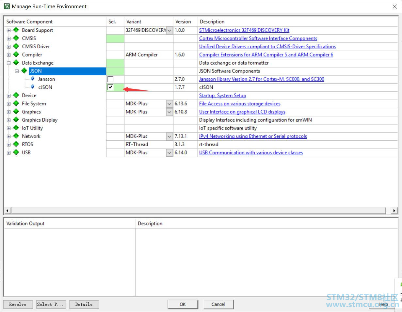This screenshot has height=312, width=402.
Task: Click the Software Component column header
Action: tap(55, 22)
